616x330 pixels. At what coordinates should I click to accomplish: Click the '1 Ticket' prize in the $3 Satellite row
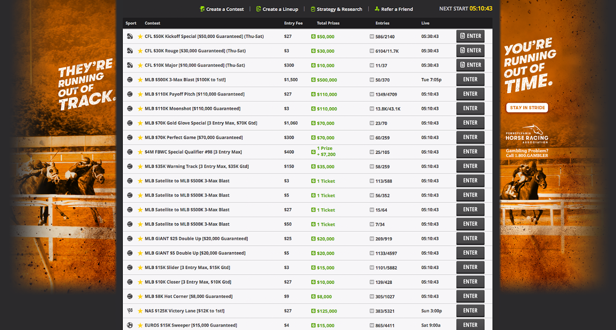click(326, 181)
